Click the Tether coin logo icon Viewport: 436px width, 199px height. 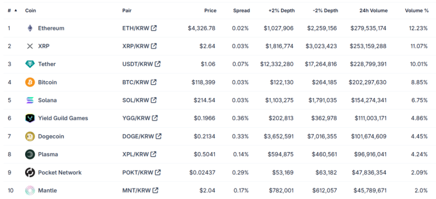(30, 64)
